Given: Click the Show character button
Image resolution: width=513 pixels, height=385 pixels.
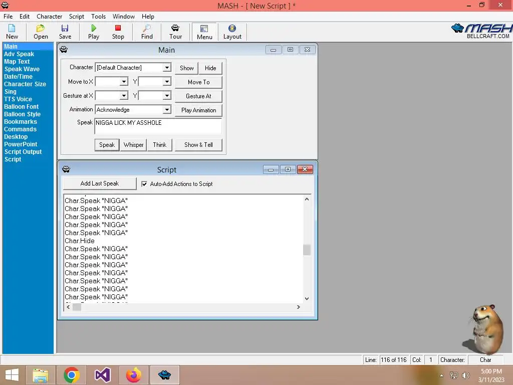Looking at the screenshot, I should [186, 68].
